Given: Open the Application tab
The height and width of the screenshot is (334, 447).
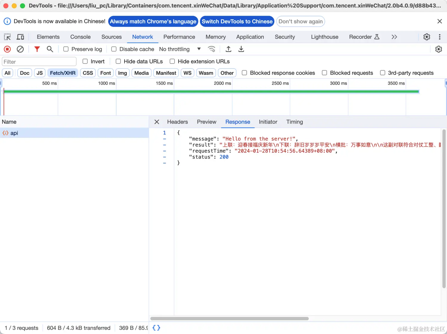Looking at the screenshot, I should point(250,37).
